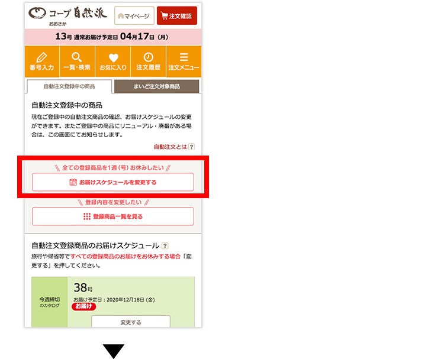Click the red お届け status badge
This screenshot has width=444, height=359.
coord(84,307)
